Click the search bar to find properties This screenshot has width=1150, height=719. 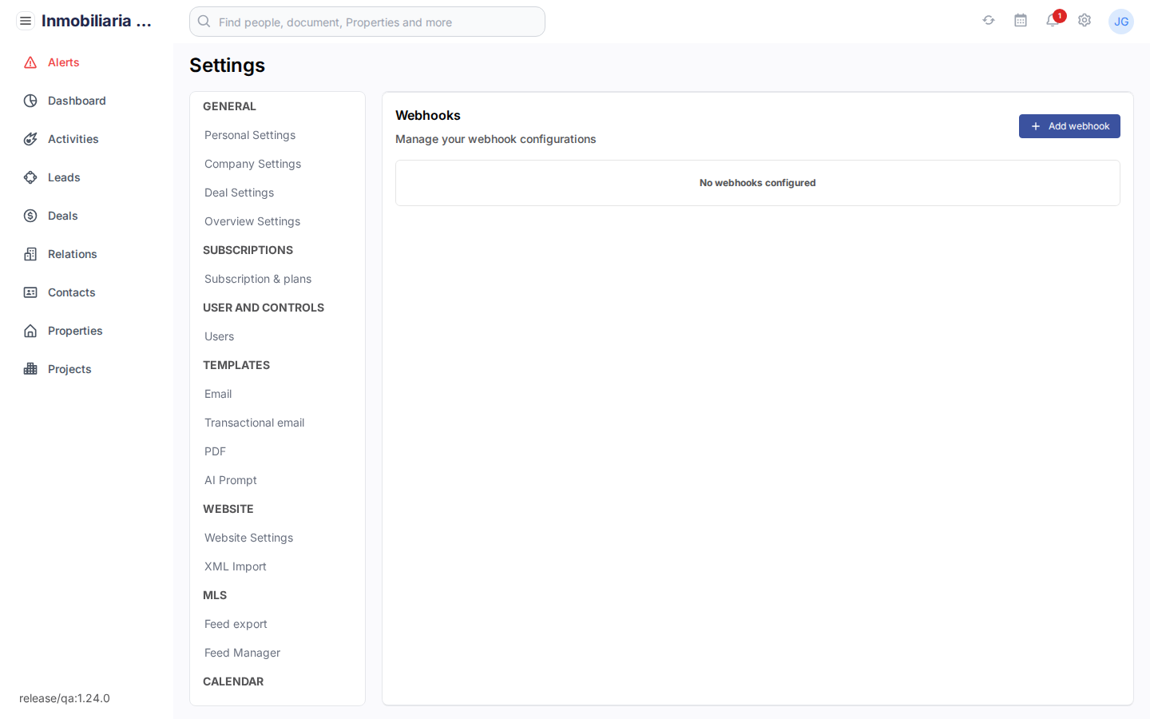367,22
